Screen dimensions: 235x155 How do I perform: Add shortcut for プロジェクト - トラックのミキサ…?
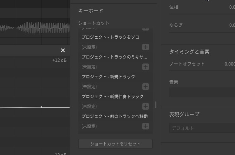(x=146, y=67)
